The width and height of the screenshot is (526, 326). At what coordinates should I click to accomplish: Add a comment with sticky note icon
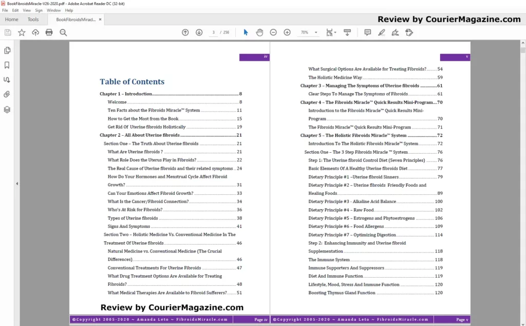click(368, 32)
